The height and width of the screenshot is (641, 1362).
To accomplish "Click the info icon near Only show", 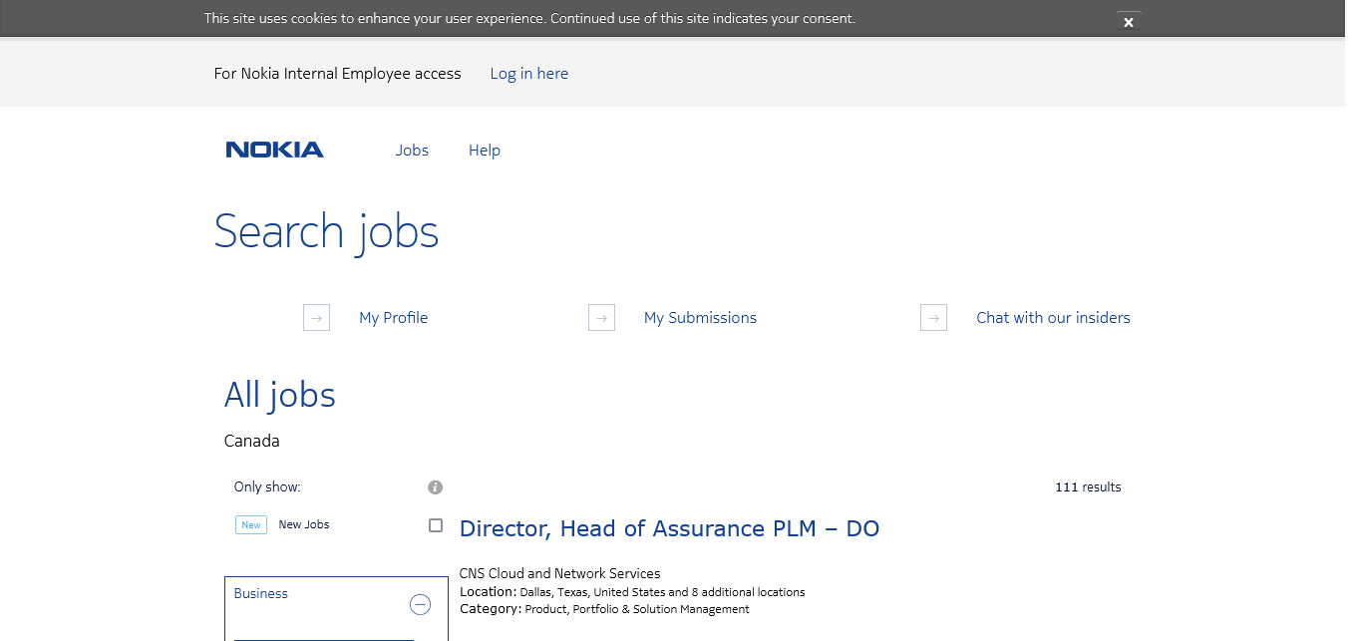I will click(435, 487).
